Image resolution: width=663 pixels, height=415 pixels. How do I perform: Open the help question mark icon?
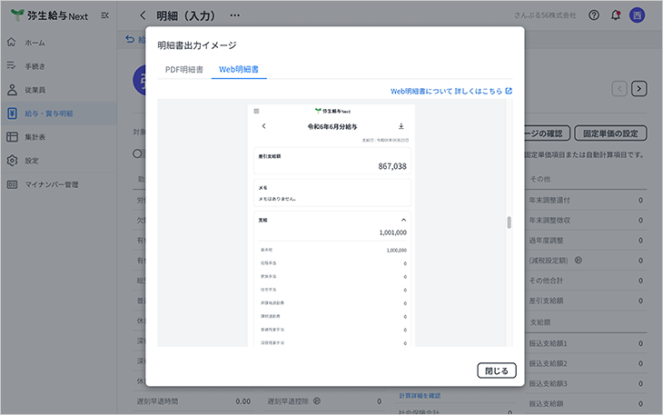pos(594,15)
